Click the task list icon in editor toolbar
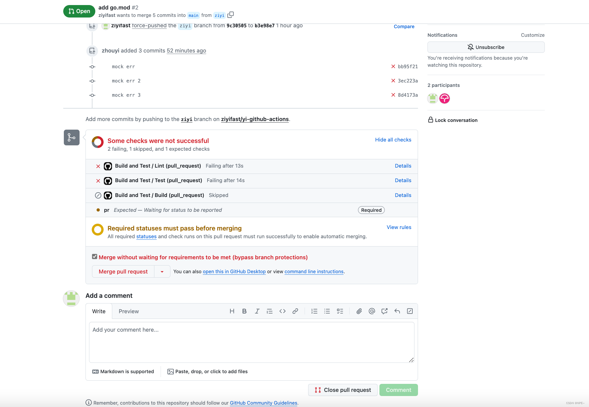This screenshot has height=407, width=589. click(340, 311)
